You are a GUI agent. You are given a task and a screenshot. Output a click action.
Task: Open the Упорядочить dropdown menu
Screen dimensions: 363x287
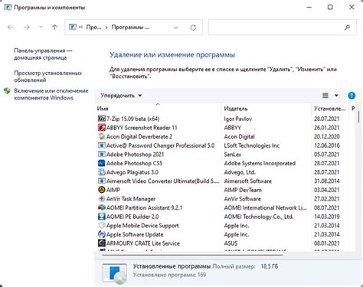(121, 96)
